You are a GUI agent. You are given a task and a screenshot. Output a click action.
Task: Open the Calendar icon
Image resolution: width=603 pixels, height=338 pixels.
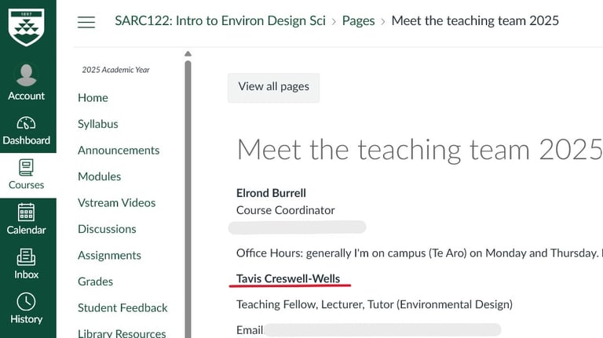pyautogui.click(x=27, y=213)
